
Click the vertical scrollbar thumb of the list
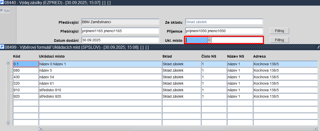point(8,93)
